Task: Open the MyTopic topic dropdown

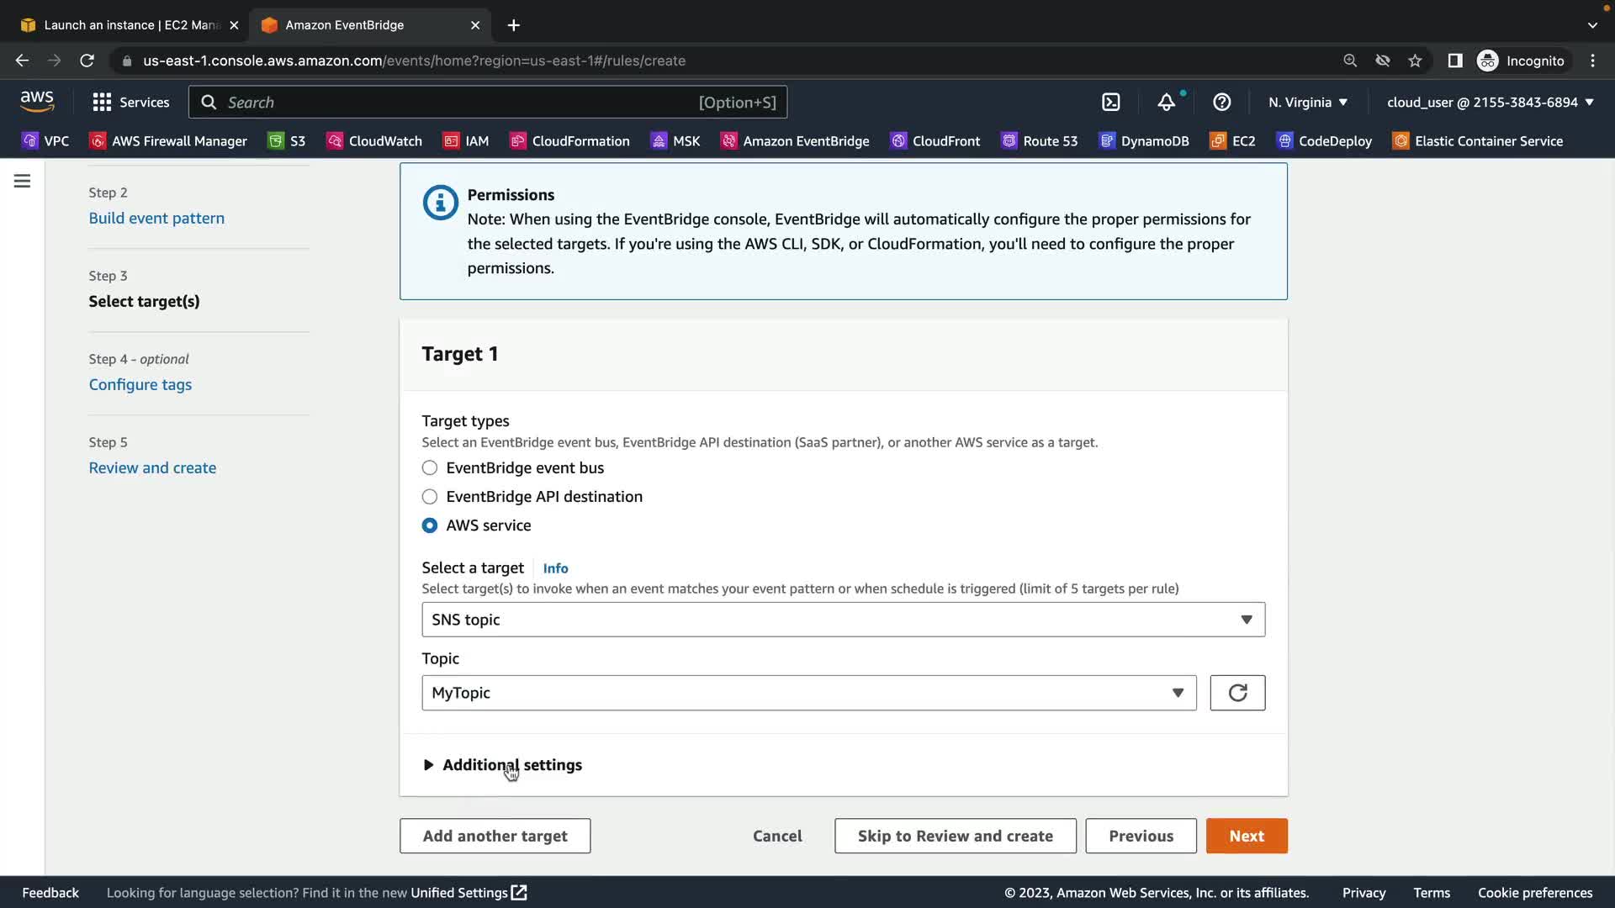Action: (x=808, y=693)
